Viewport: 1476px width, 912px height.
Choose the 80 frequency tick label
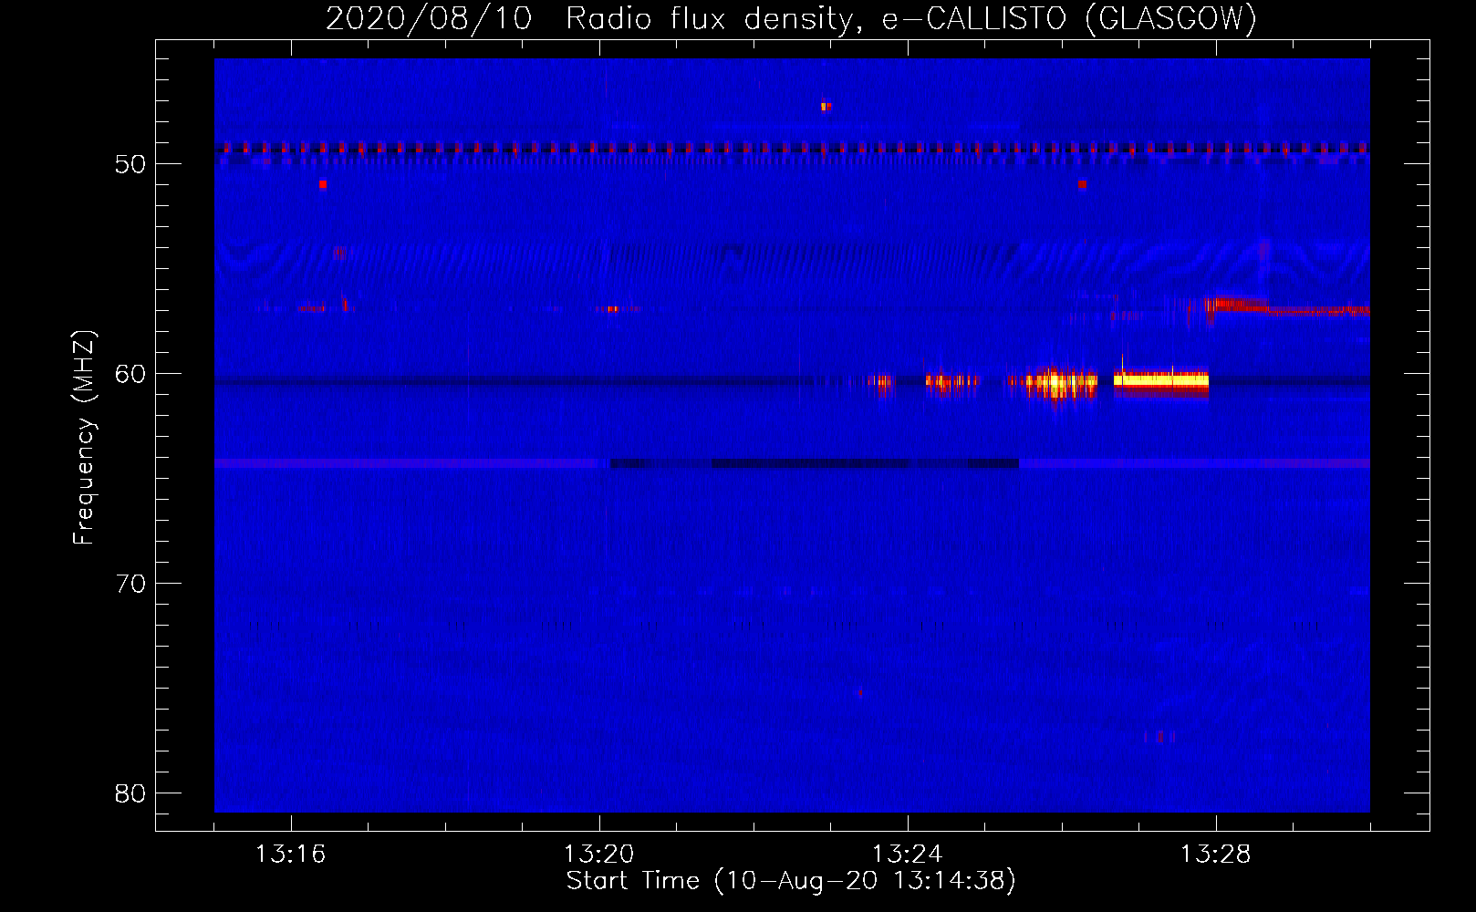[130, 793]
